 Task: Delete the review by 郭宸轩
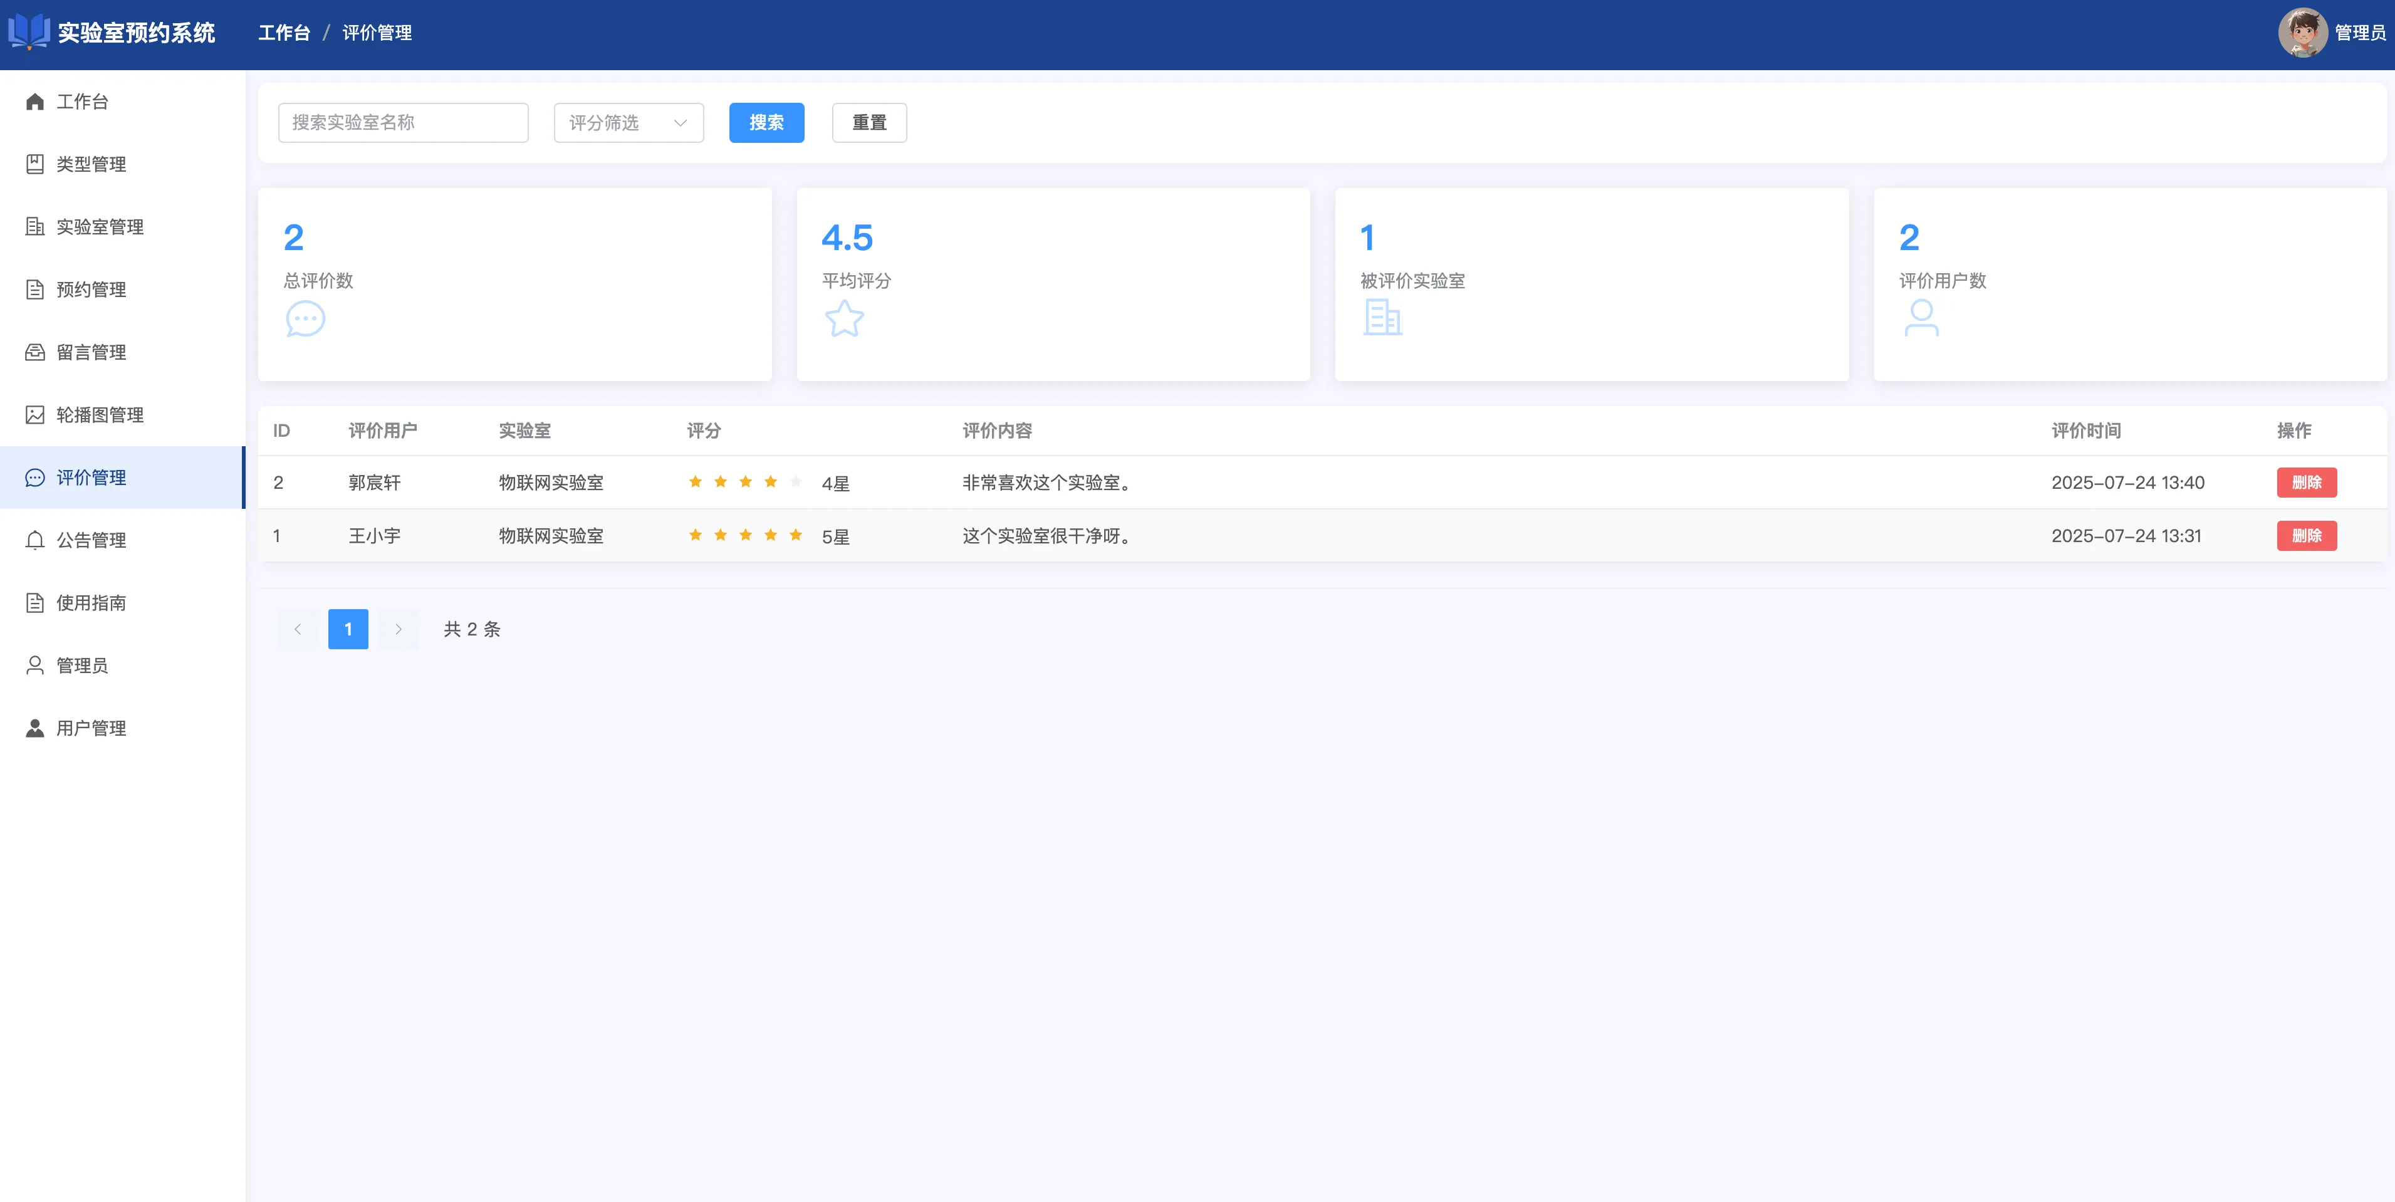point(2306,483)
